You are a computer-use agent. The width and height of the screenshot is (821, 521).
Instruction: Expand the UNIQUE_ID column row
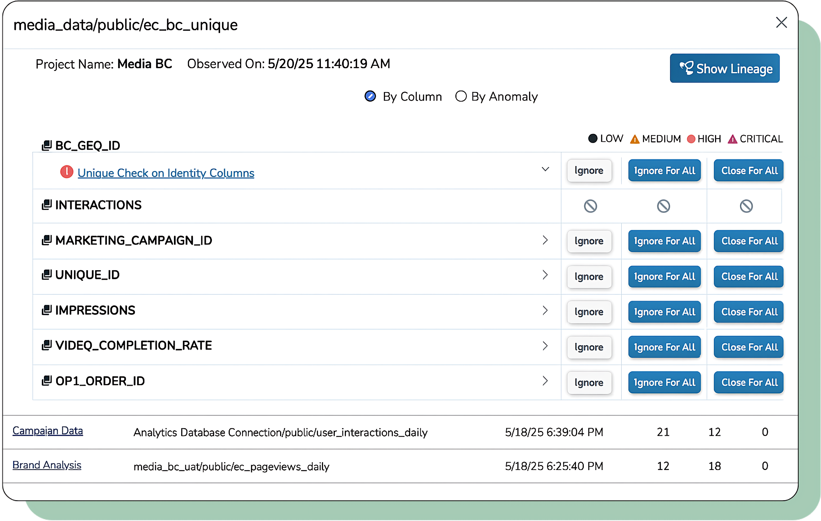(x=545, y=275)
